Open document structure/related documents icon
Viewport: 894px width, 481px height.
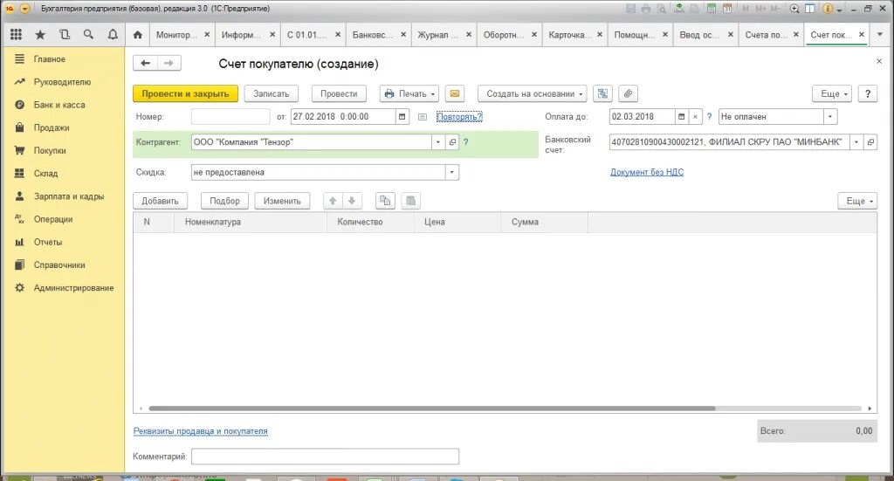pos(602,93)
